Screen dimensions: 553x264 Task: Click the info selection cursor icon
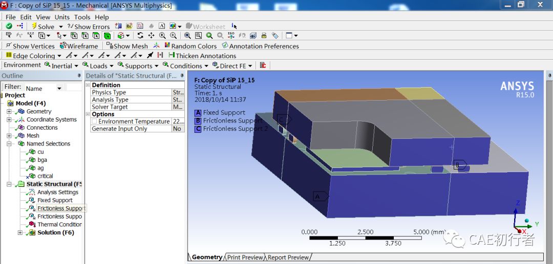234,27
